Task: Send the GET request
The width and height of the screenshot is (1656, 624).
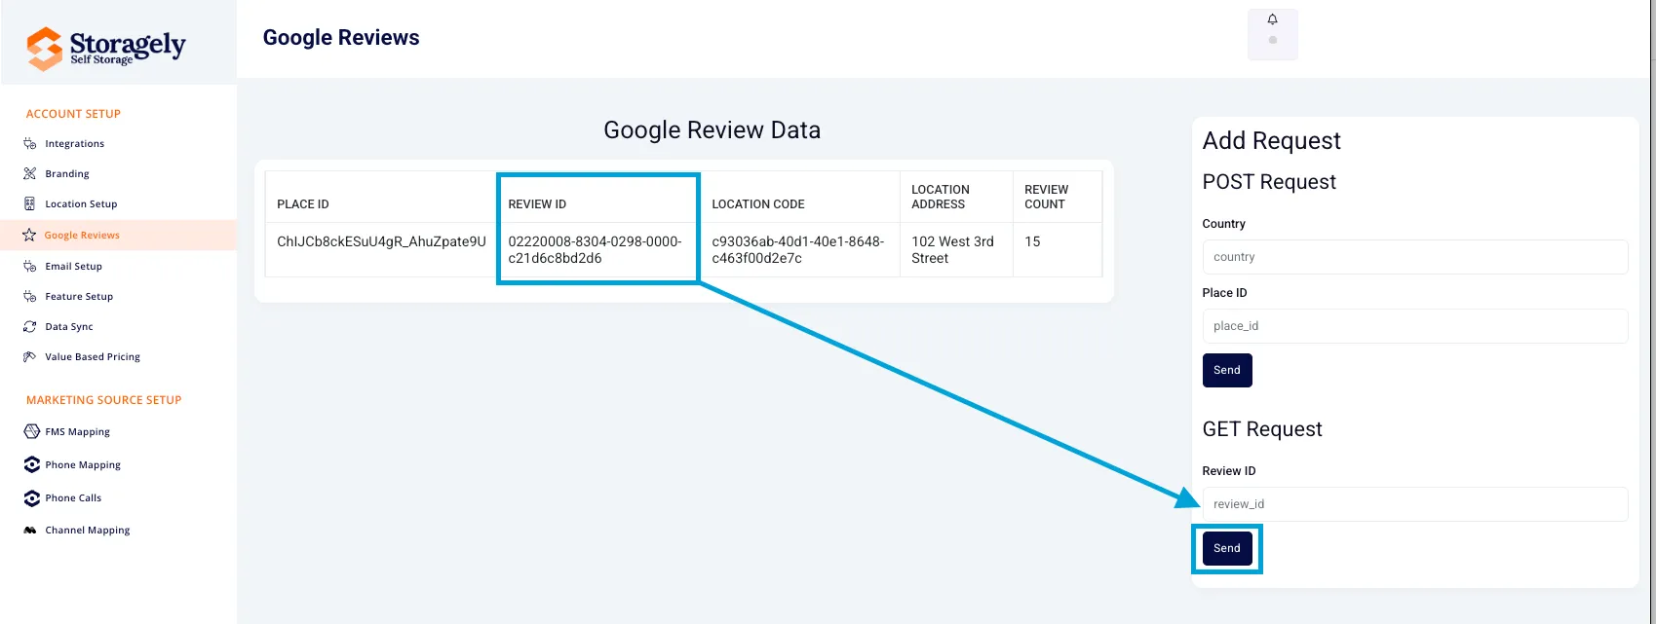Action: (1227, 548)
